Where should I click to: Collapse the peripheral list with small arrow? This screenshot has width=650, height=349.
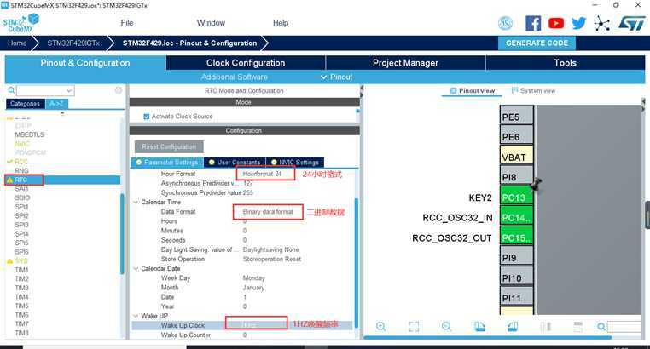(62, 113)
